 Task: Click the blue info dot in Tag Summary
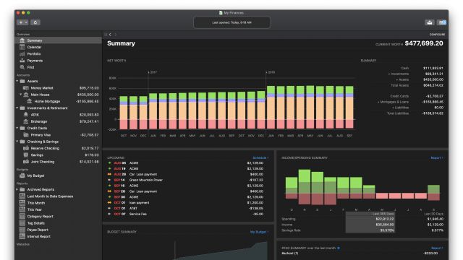(339, 248)
